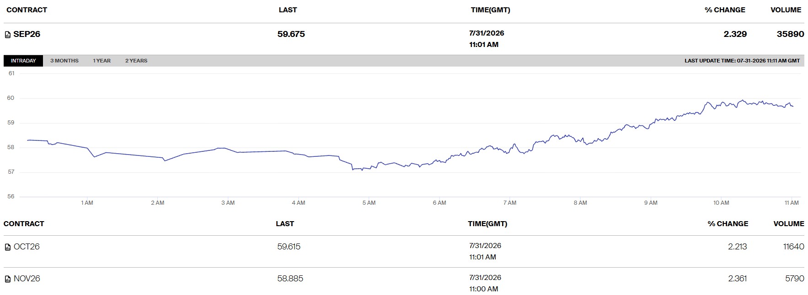Click the chart icon beside OCT26
This screenshot has height=295, width=808.
click(8, 247)
